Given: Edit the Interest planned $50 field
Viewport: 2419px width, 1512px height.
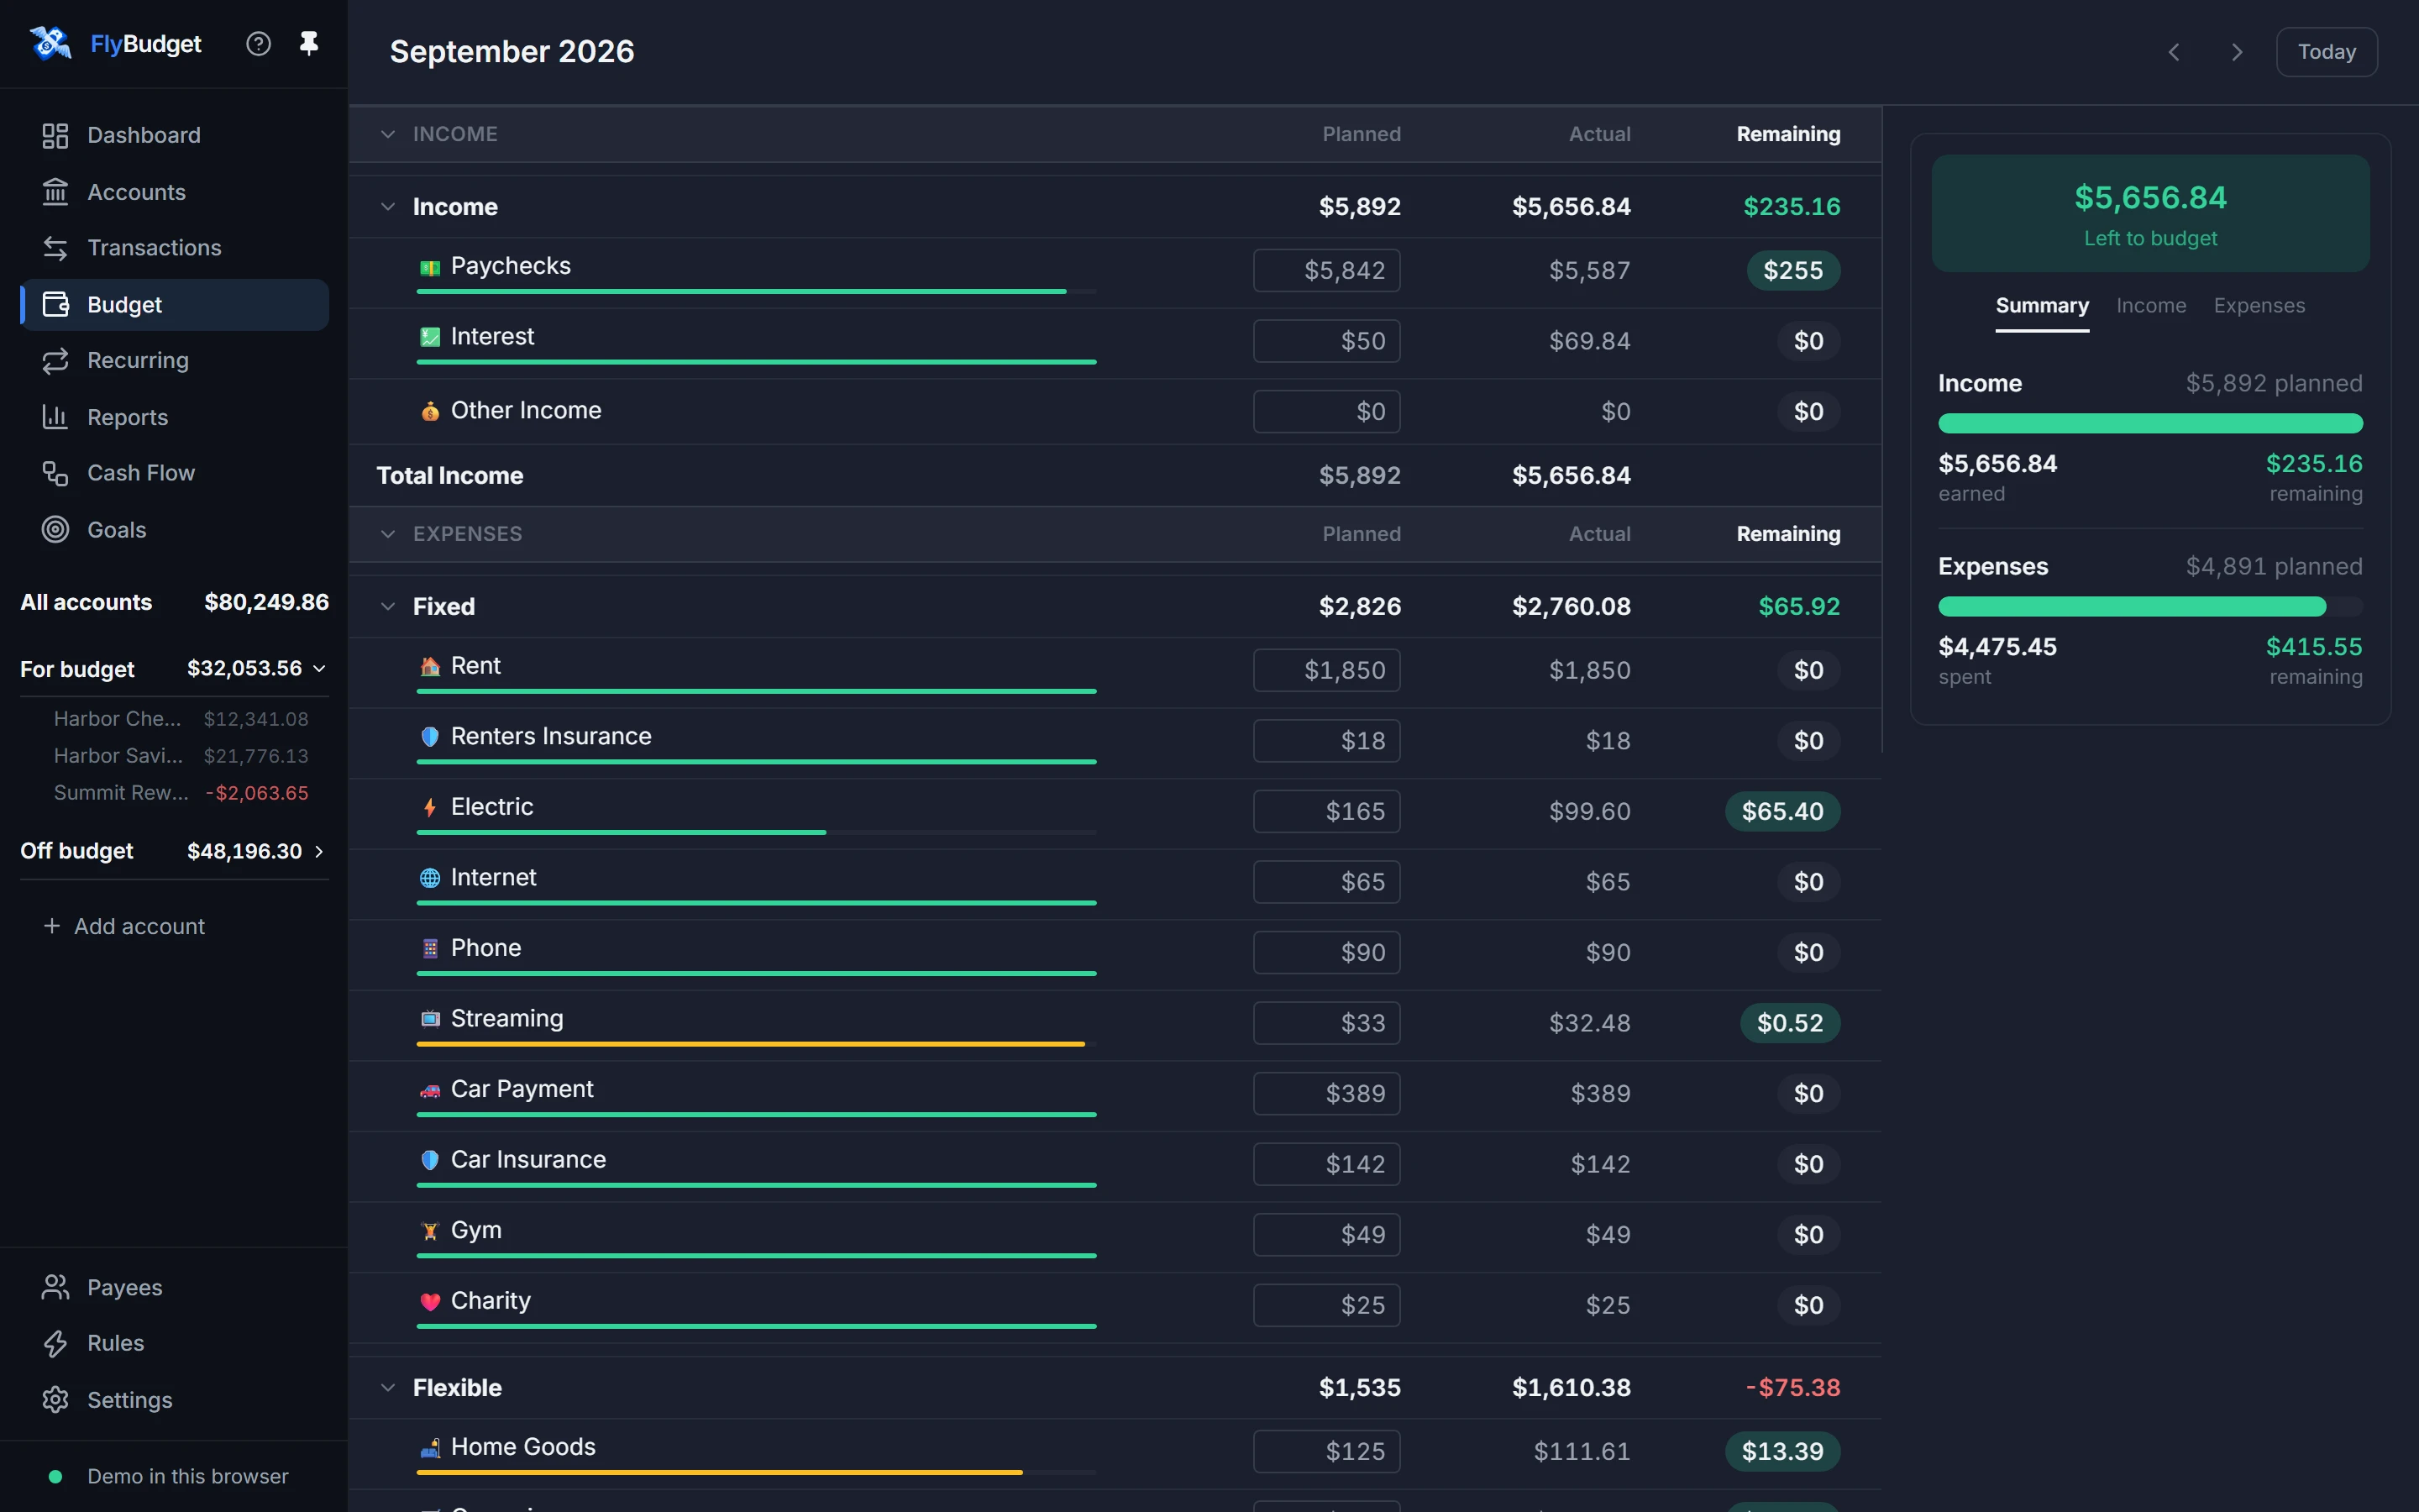Looking at the screenshot, I should (x=1326, y=341).
